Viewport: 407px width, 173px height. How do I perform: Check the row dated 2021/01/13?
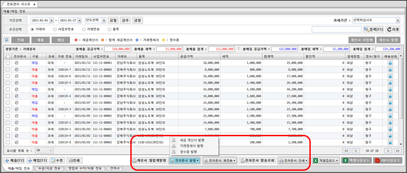click(8, 63)
